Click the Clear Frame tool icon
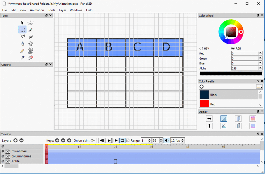Viewport: 265px width, 174px height. [x=31, y=22]
